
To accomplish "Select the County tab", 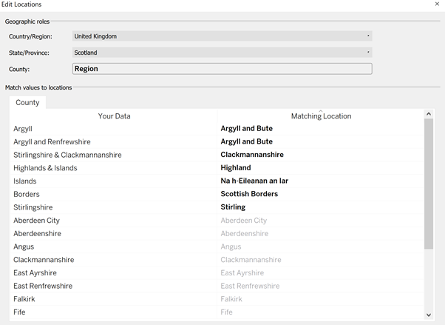I will [27, 102].
